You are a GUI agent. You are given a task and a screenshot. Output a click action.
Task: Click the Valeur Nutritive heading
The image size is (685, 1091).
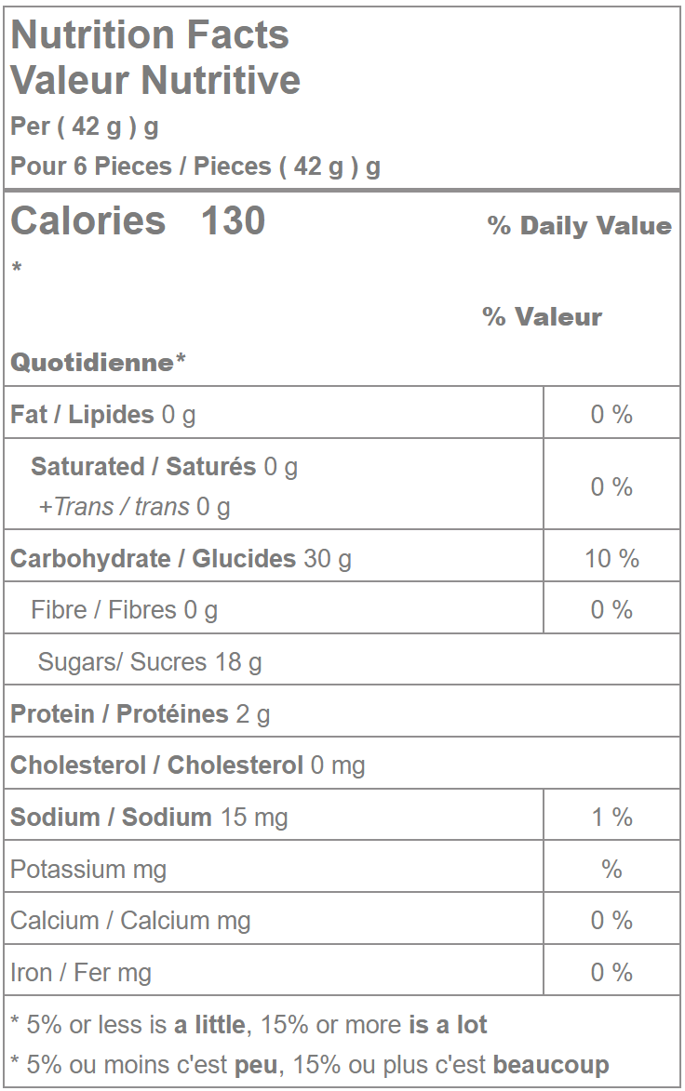click(x=155, y=80)
